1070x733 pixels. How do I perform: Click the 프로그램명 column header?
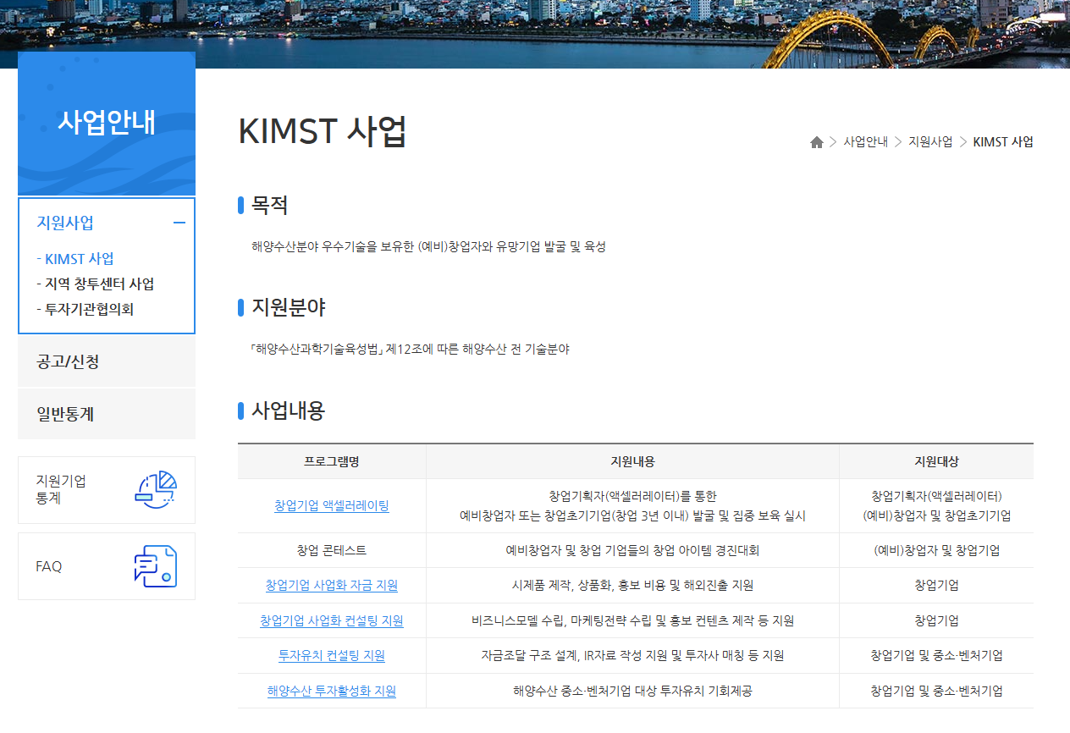pos(332,461)
